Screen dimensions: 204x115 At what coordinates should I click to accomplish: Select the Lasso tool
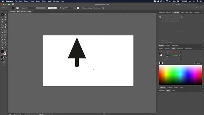click(x=5, y=17)
